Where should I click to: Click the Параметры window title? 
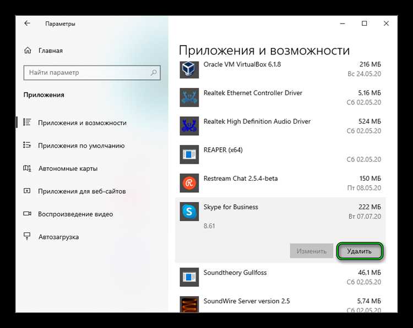click(60, 24)
